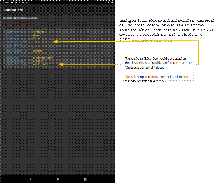
Task: Tap the warning triangle status icon
Action: point(19,2)
